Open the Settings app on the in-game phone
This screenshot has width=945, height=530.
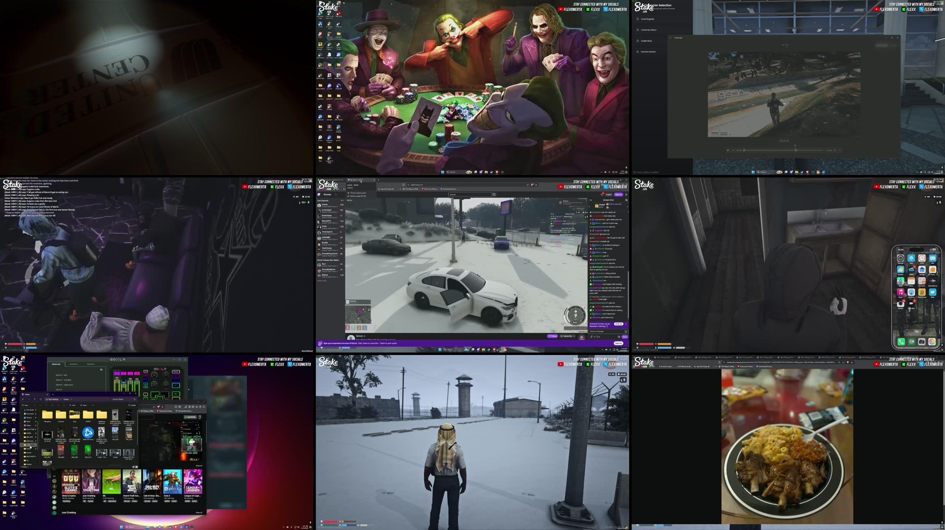point(901,258)
